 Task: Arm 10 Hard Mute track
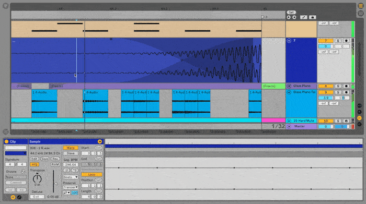point(346,121)
